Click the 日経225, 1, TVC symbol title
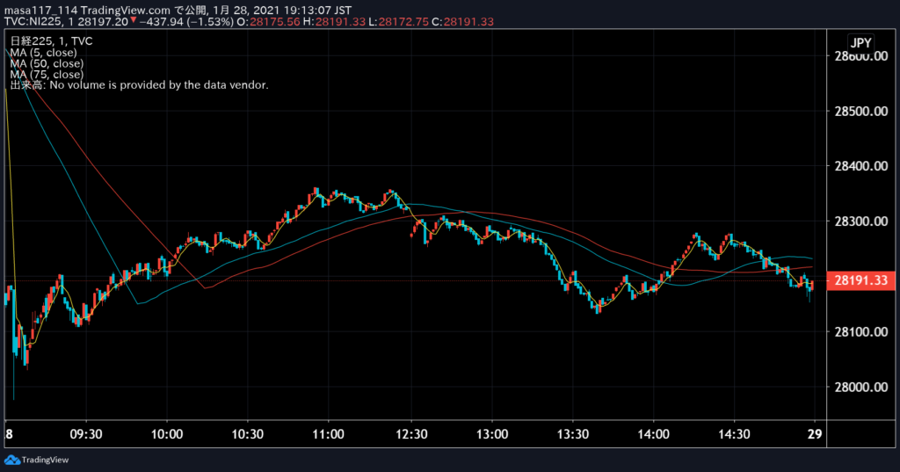The image size is (900, 472). click(x=51, y=40)
